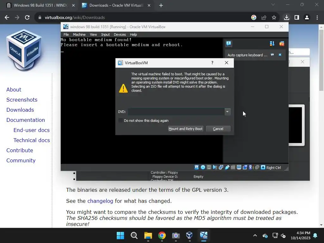Open the About link in sidebar
The image size is (324, 243).
point(14,90)
